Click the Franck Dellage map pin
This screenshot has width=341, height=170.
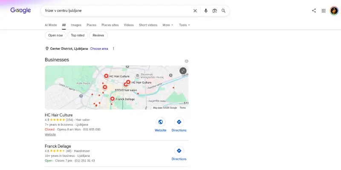[112, 99]
